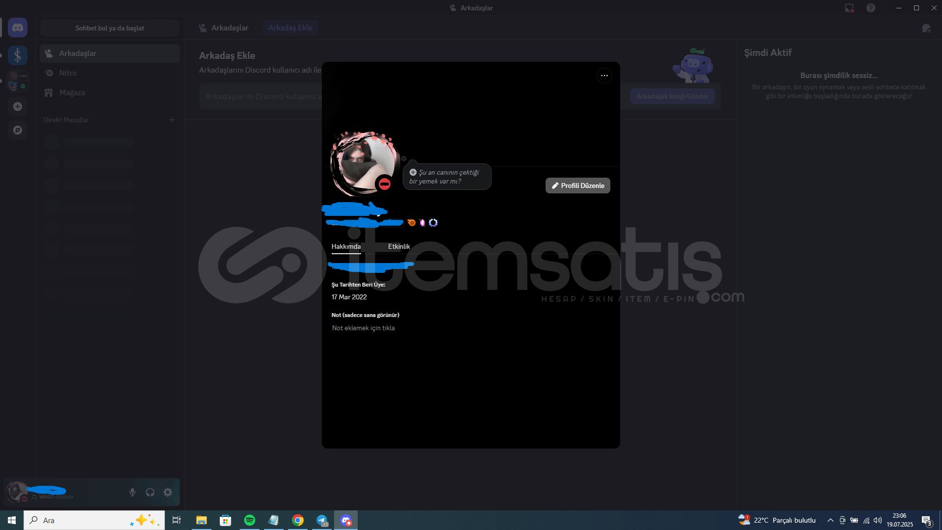The width and height of the screenshot is (942, 530).
Task: Switch to the Etkinlik tab
Action: 399,246
